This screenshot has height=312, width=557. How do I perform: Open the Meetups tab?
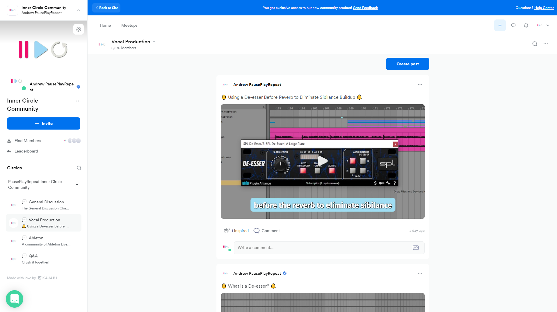(129, 25)
